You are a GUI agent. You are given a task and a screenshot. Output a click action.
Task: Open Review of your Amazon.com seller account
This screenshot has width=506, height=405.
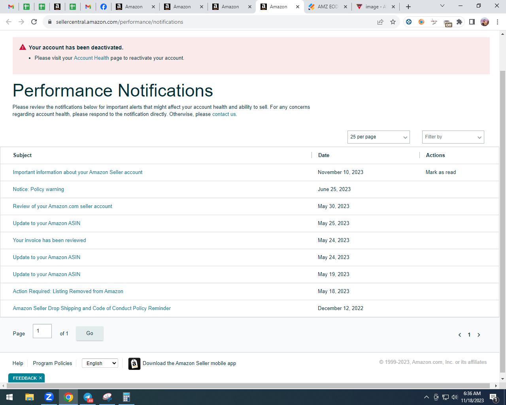click(x=62, y=206)
